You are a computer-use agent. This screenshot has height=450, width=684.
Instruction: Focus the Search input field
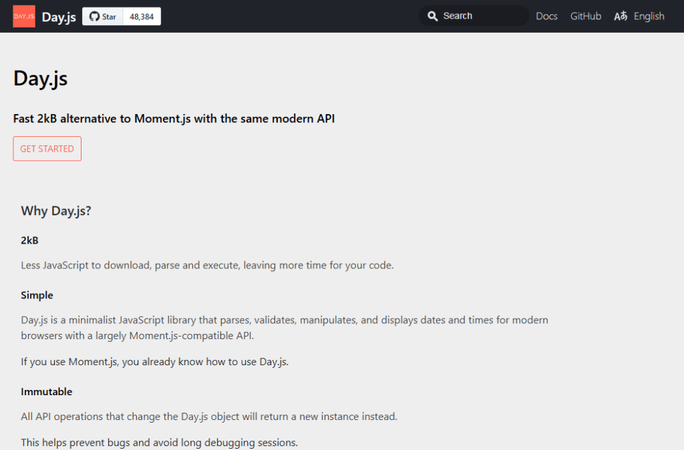pos(482,16)
